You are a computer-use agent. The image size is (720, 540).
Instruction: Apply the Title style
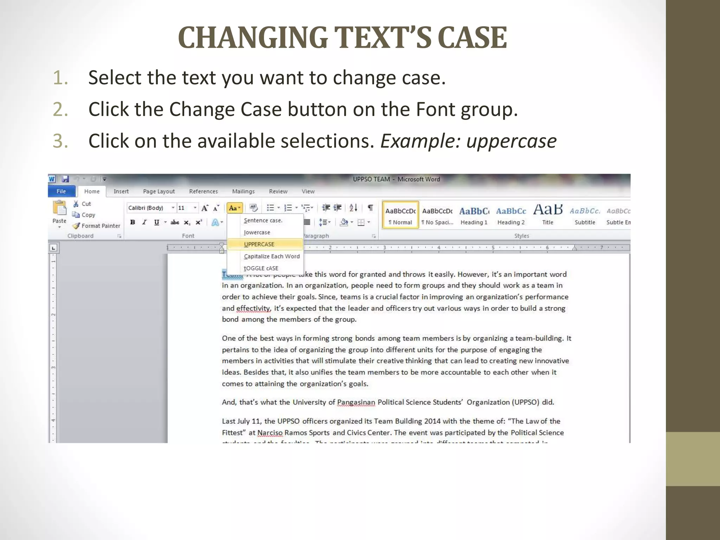click(548, 215)
